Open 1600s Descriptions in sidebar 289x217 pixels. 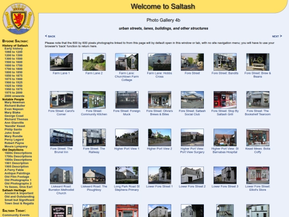tap(18, 153)
